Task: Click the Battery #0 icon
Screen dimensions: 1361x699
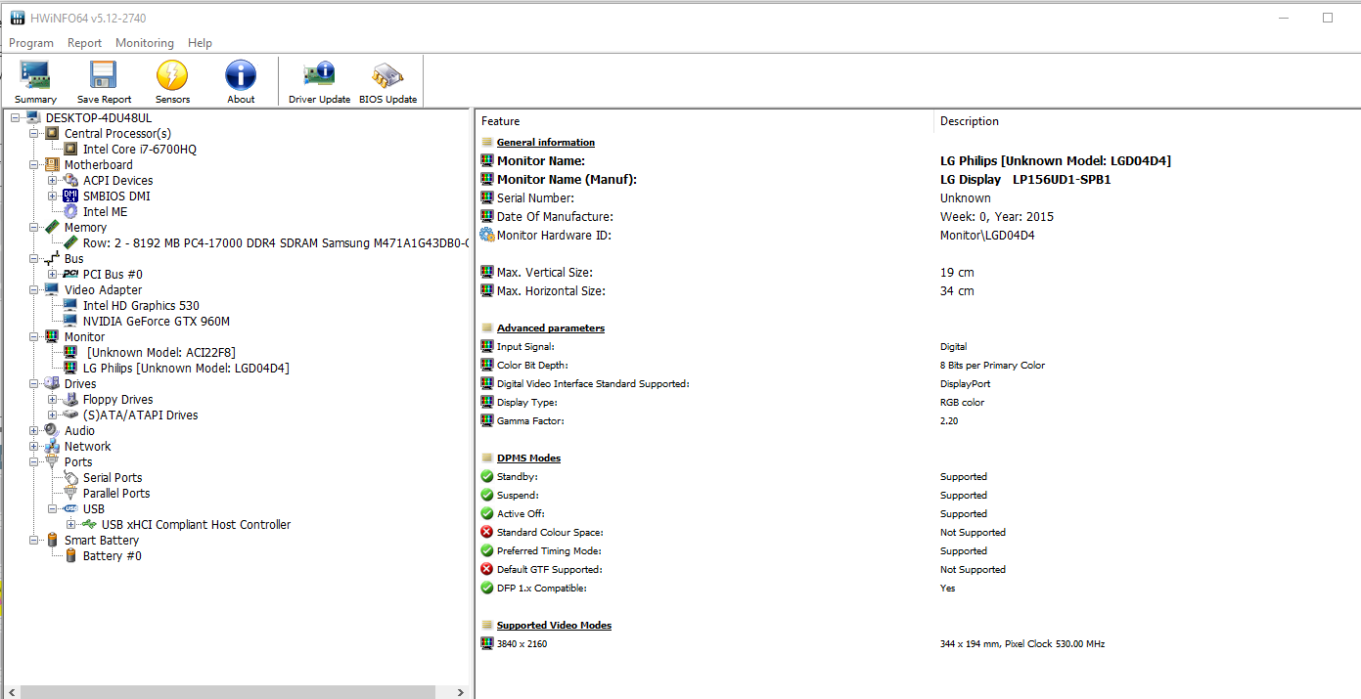Action: (x=70, y=555)
